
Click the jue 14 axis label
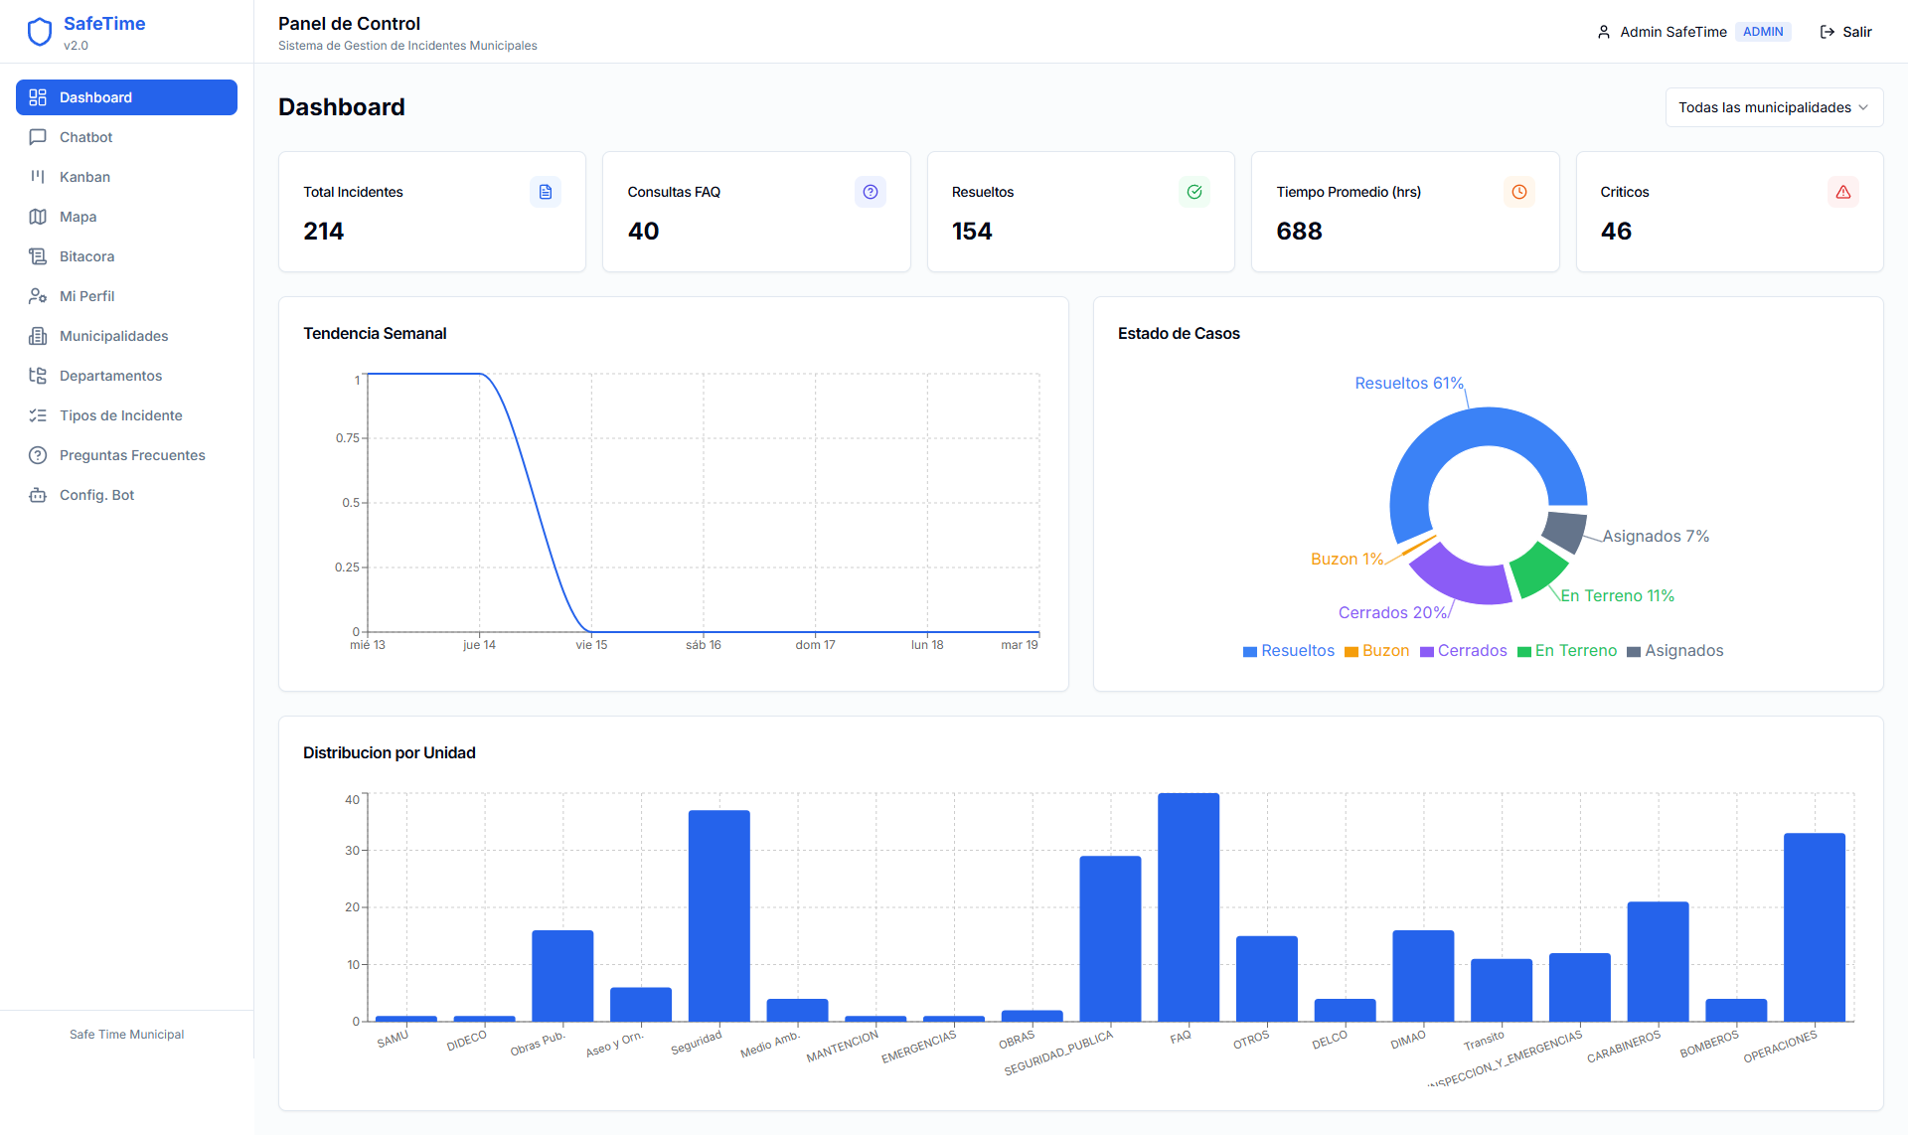click(479, 645)
